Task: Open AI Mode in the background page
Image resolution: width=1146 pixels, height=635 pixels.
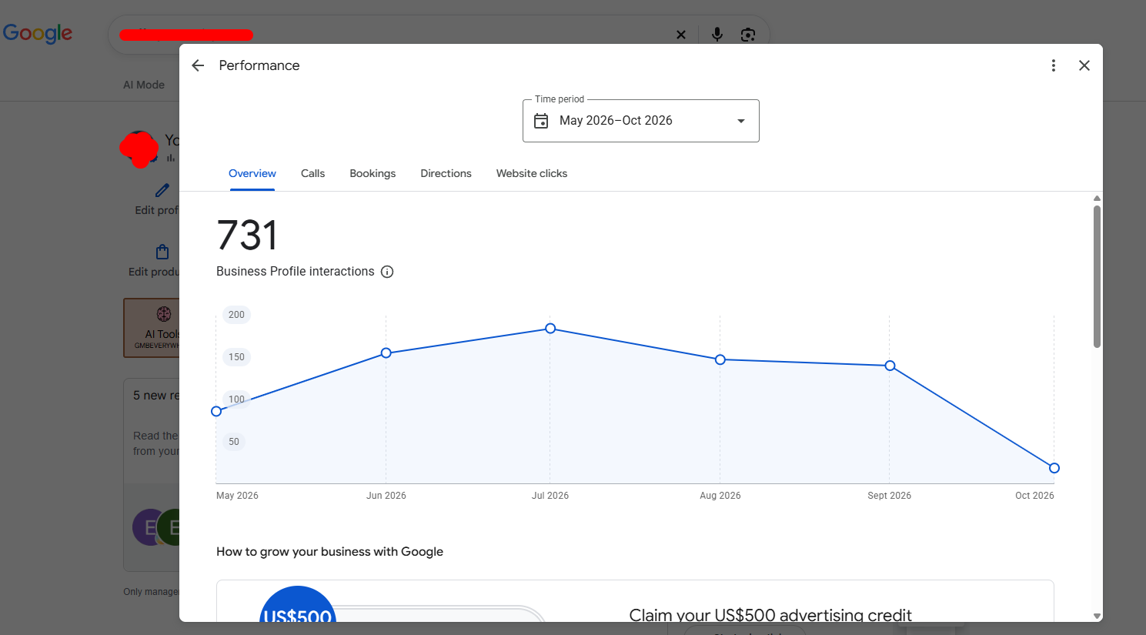Action: coord(144,85)
